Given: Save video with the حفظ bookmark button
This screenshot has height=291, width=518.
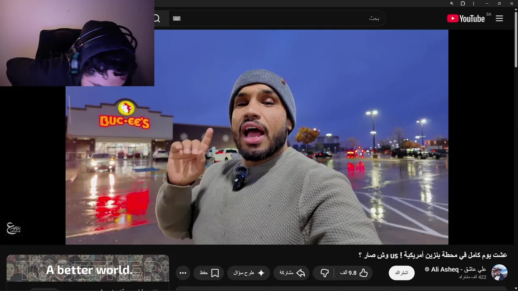Looking at the screenshot, I should pos(209,273).
